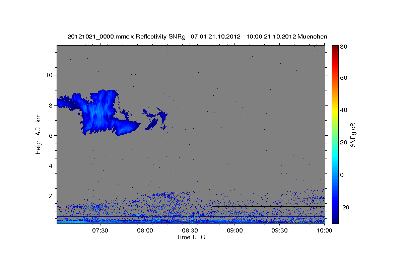Click the 08:00 time tick label
The image size is (402, 268).
click(145, 230)
